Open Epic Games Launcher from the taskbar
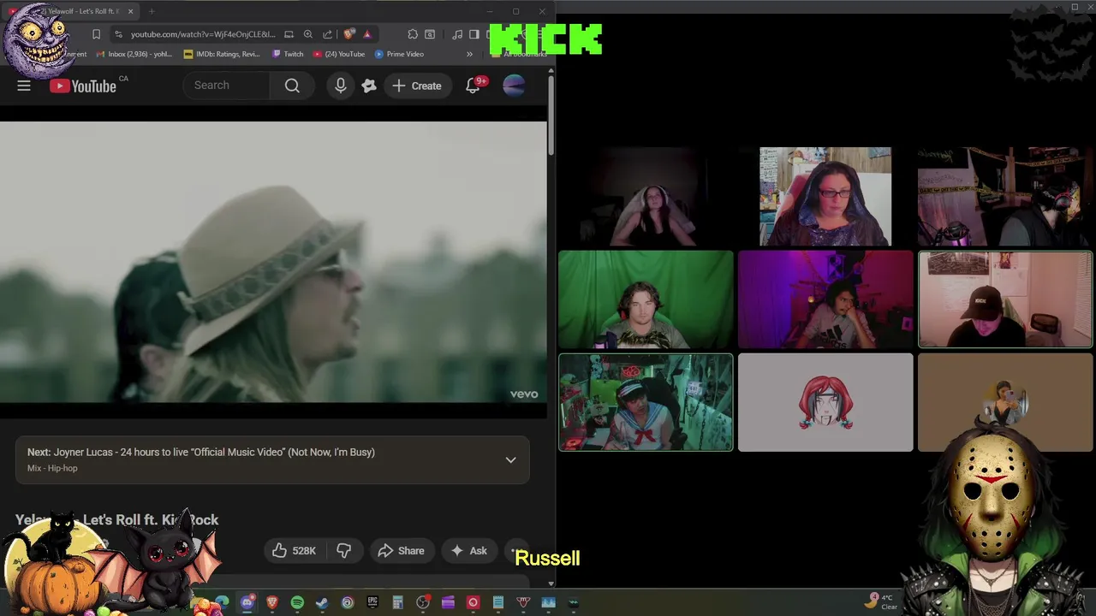This screenshot has width=1096, height=616. tap(372, 602)
